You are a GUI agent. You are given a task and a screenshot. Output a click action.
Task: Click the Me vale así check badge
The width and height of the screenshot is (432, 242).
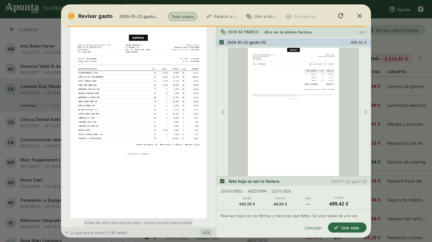pyautogui.click(x=301, y=16)
